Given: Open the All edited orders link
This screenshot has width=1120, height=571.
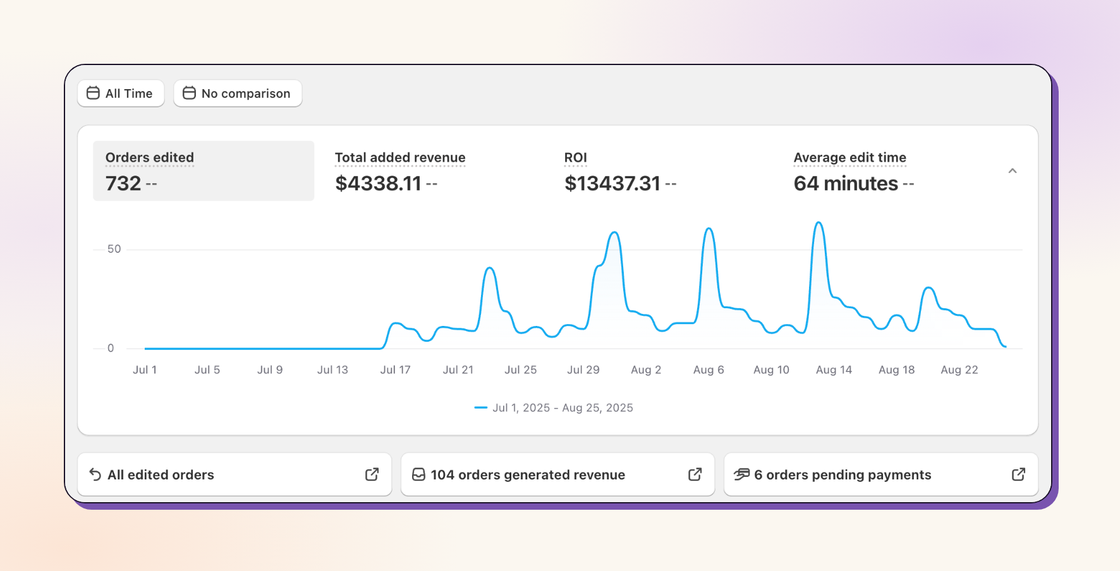Looking at the screenshot, I should coord(234,474).
